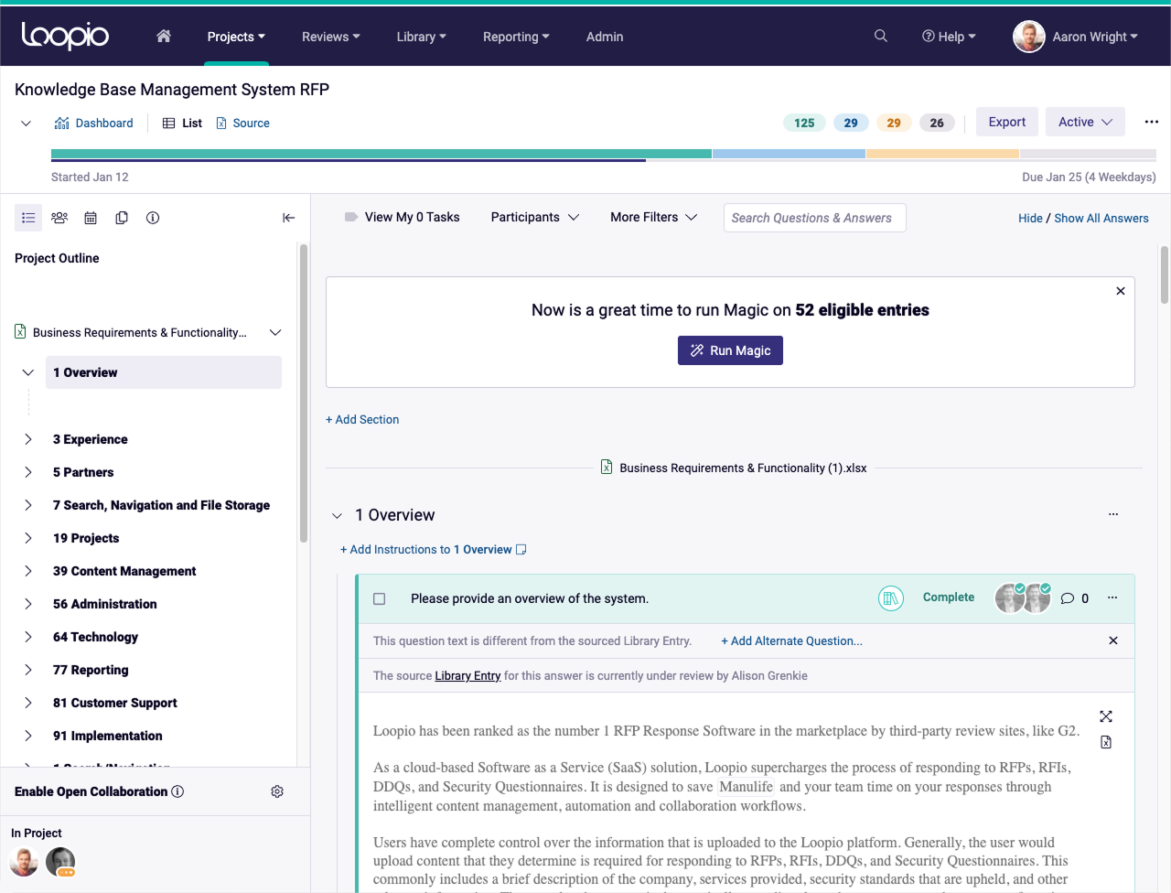Go to the Loopio home icon
The height and width of the screenshot is (893, 1171).
pyautogui.click(x=164, y=36)
